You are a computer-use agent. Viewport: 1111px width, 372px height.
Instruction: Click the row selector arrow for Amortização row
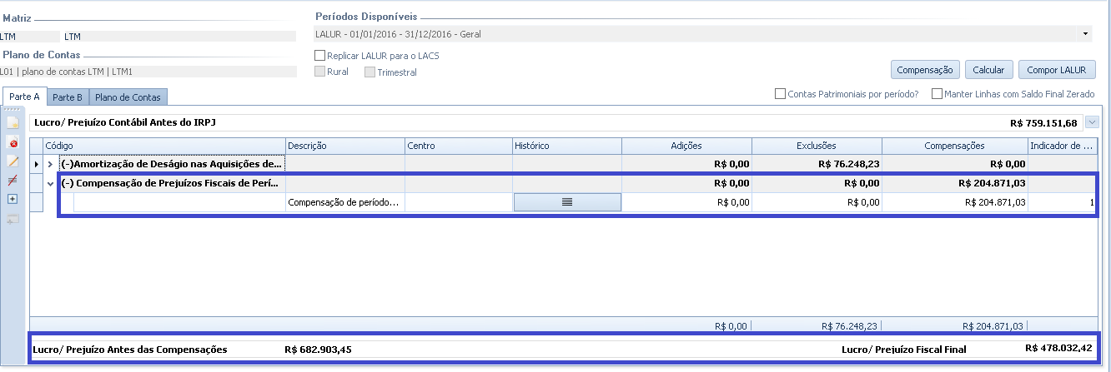coord(36,165)
